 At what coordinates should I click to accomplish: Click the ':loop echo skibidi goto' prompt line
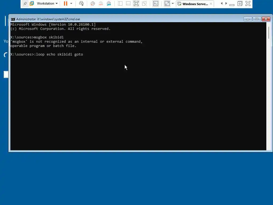point(47,54)
